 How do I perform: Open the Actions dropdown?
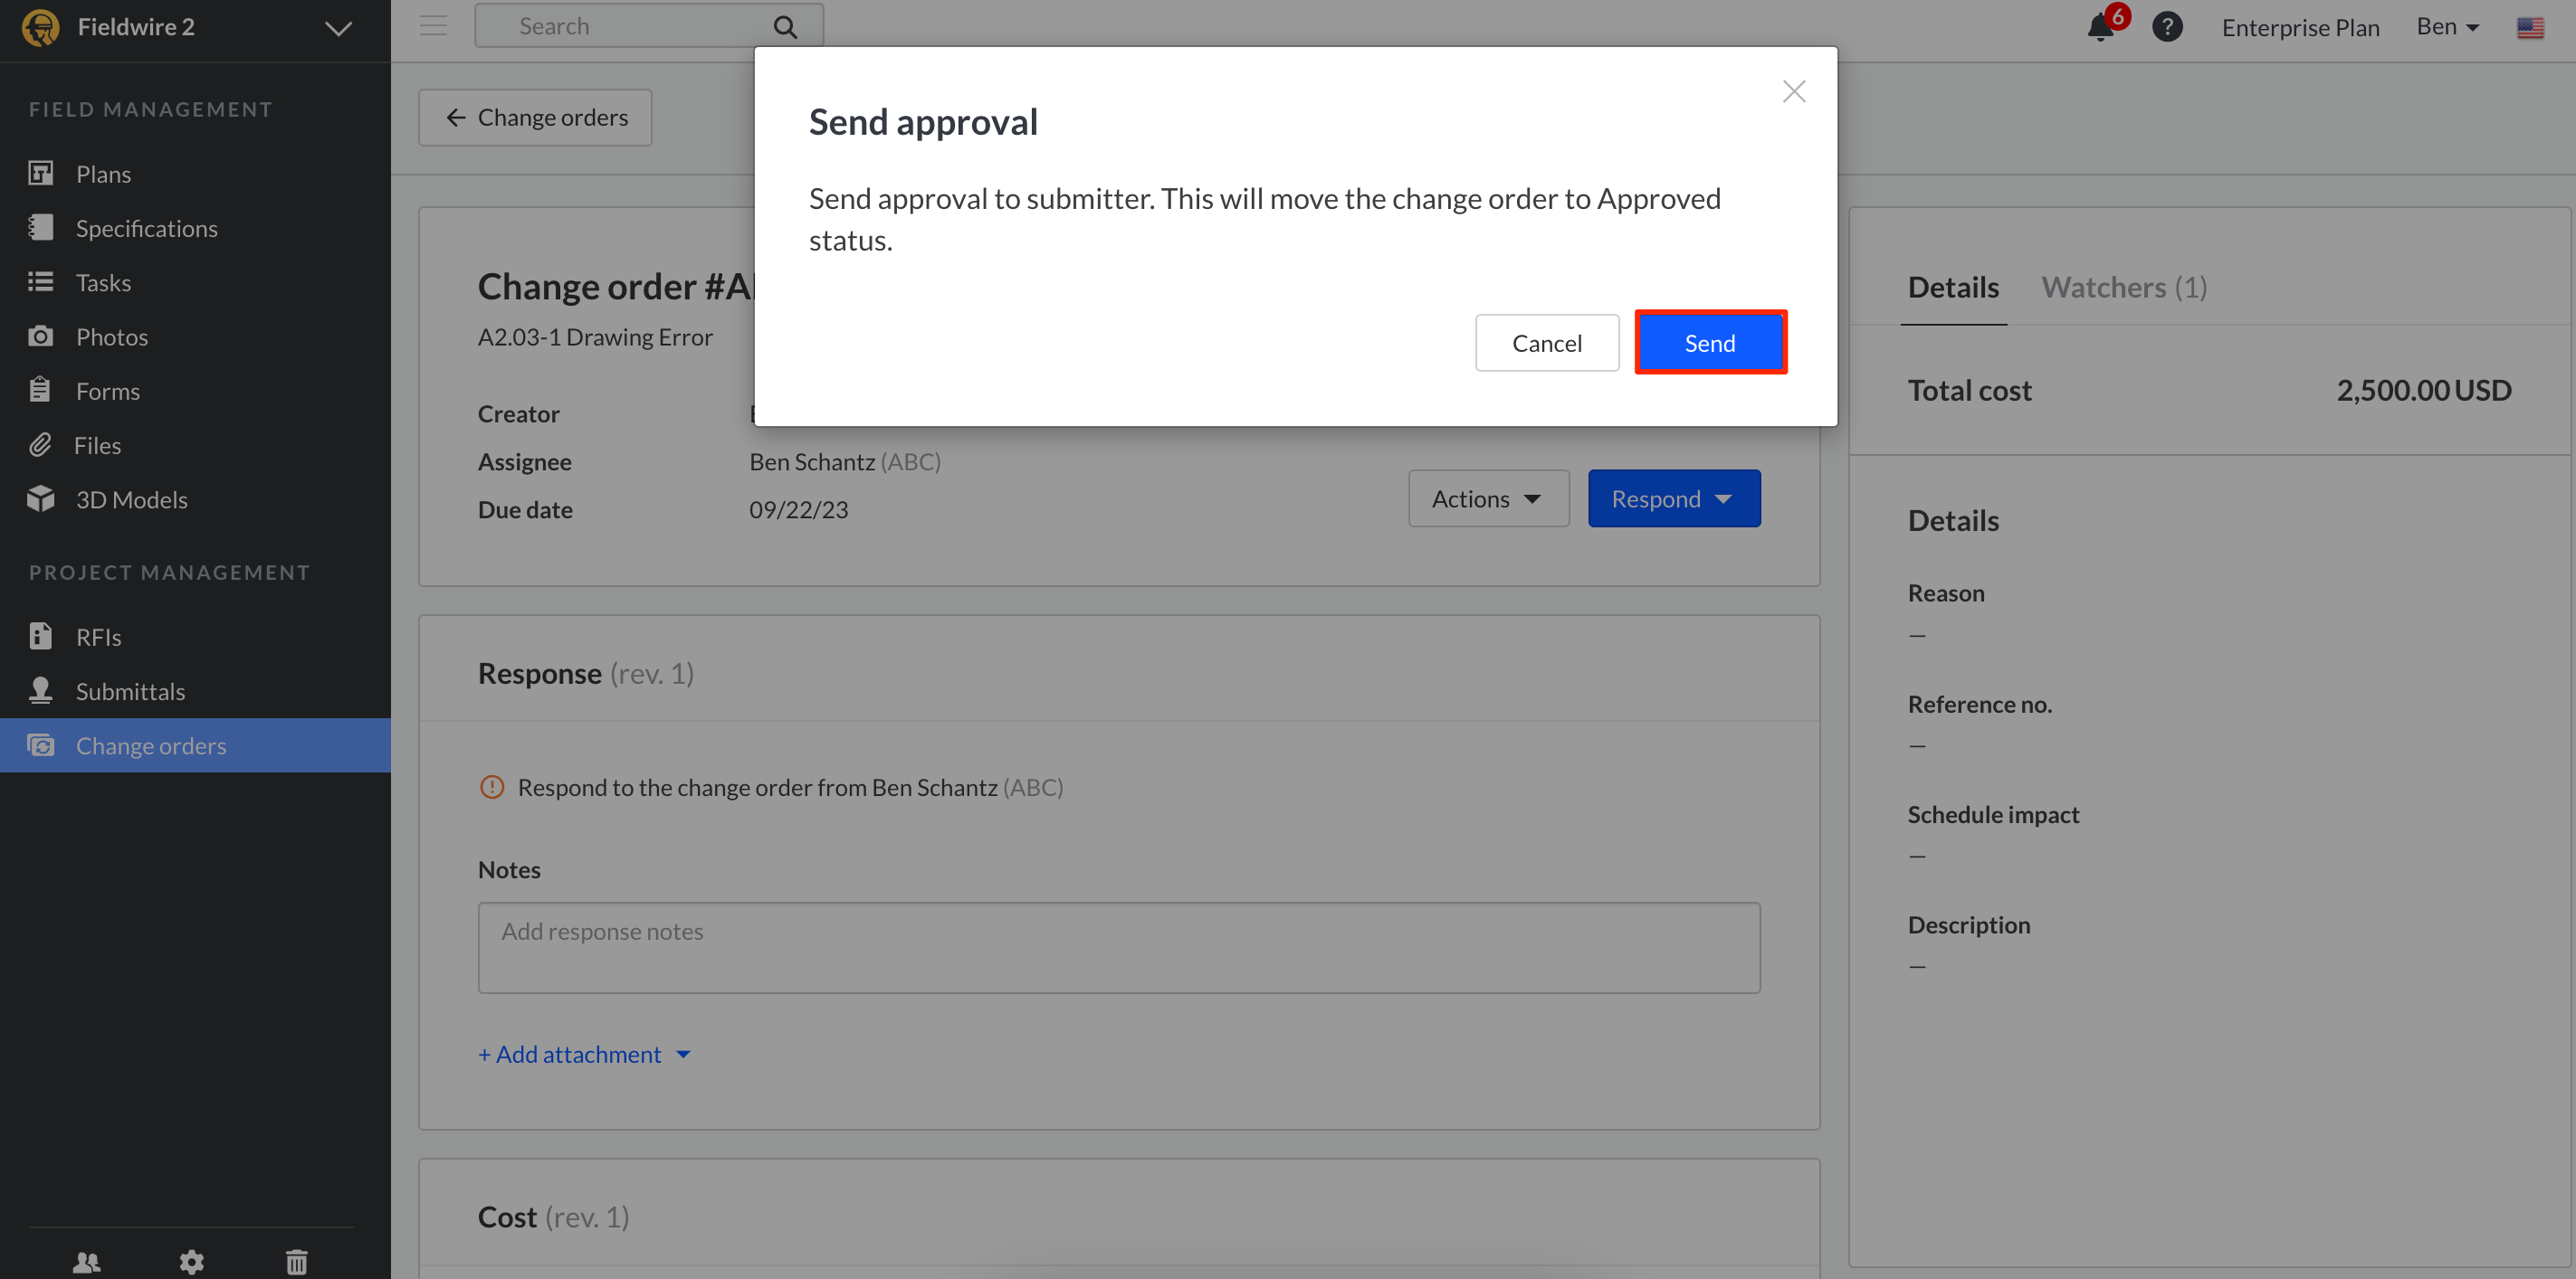point(1488,498)
